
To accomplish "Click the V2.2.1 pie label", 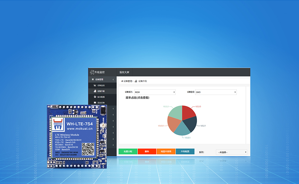I will click(203, 126).
